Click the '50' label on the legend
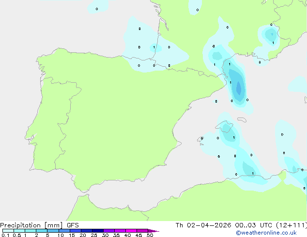 point(150,235)
